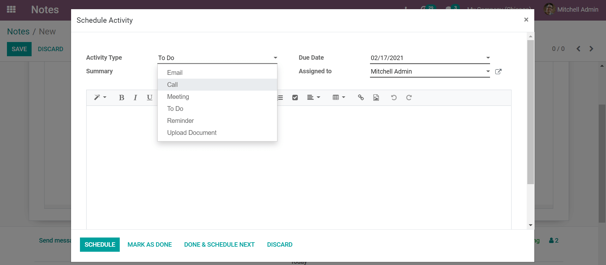Click MARK AS DONE

coord(150,244)
